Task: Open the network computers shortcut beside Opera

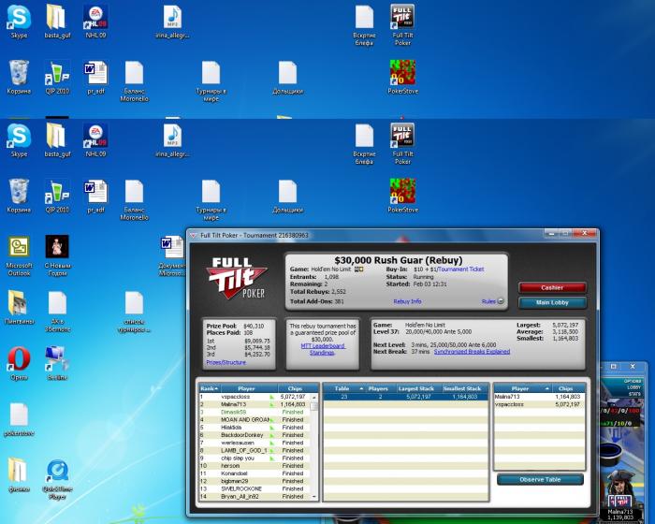Action: click(x=57, y=364)
